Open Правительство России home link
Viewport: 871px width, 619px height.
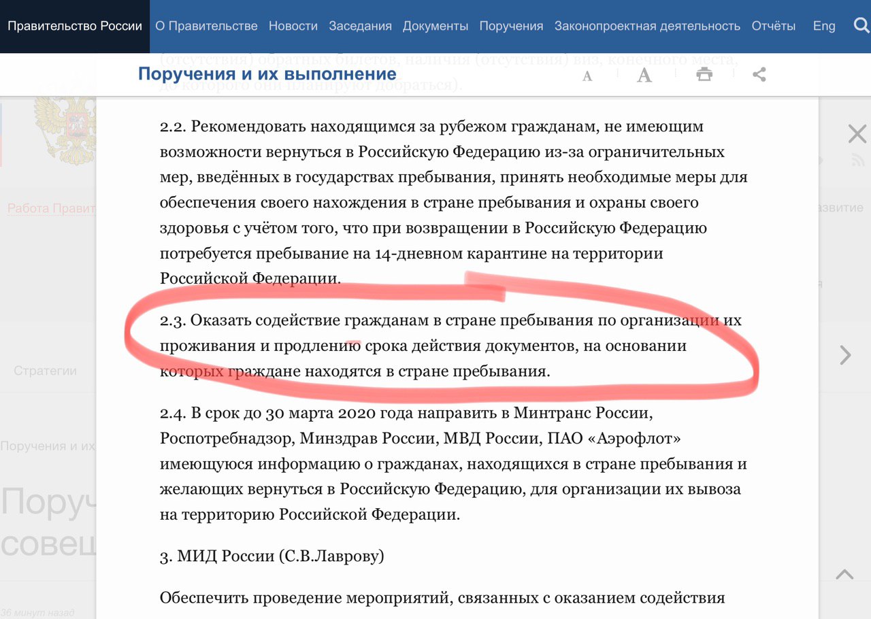tap(75, 26)
